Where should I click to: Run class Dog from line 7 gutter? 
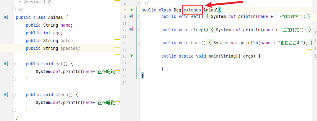[132, 10]
